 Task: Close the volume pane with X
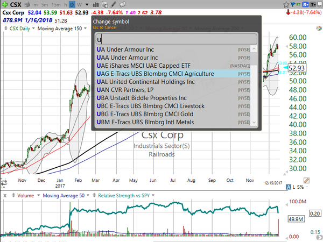point(5,196)
